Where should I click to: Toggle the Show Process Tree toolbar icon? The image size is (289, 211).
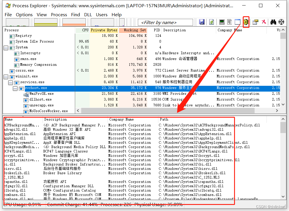coord(230,22)
